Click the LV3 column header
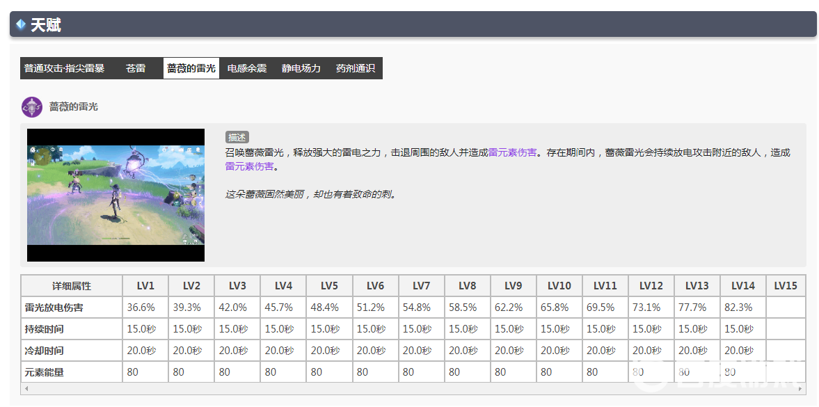 pos(237,286)
